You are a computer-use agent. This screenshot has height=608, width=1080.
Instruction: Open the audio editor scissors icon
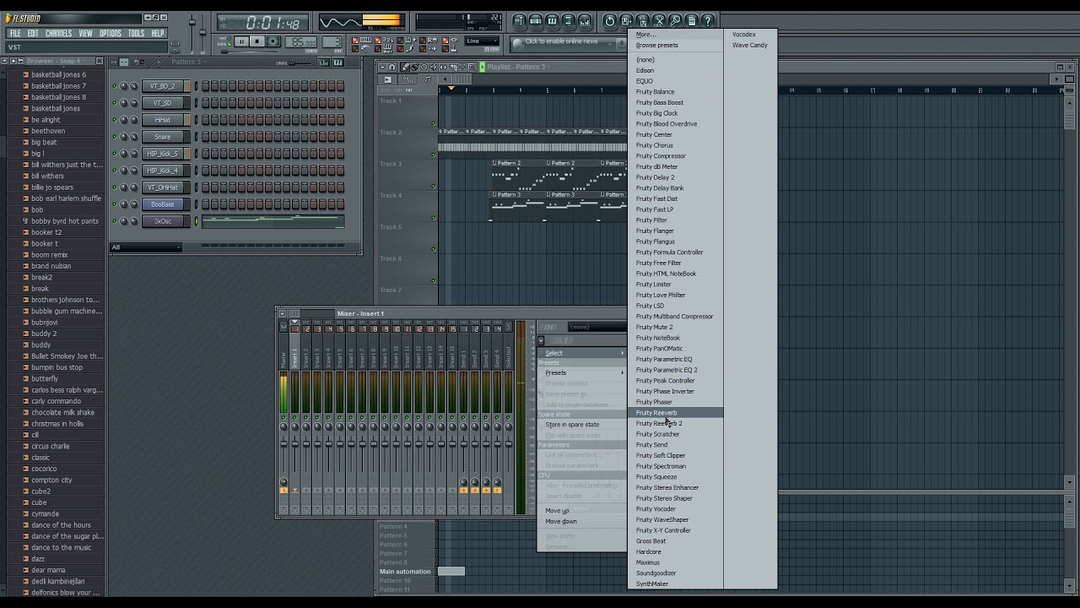(x=659, y=20)
